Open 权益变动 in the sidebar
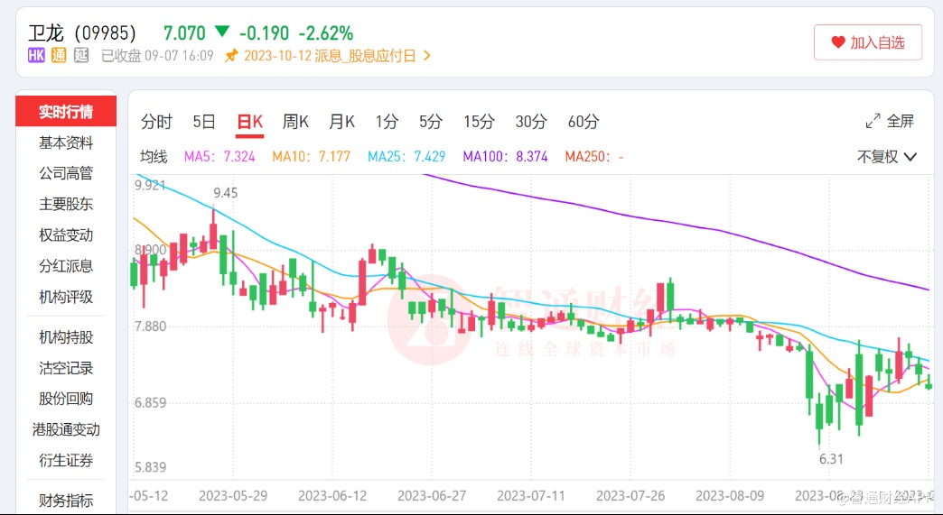This screenshot has height=515, width=943. click(x=66, y=235)
